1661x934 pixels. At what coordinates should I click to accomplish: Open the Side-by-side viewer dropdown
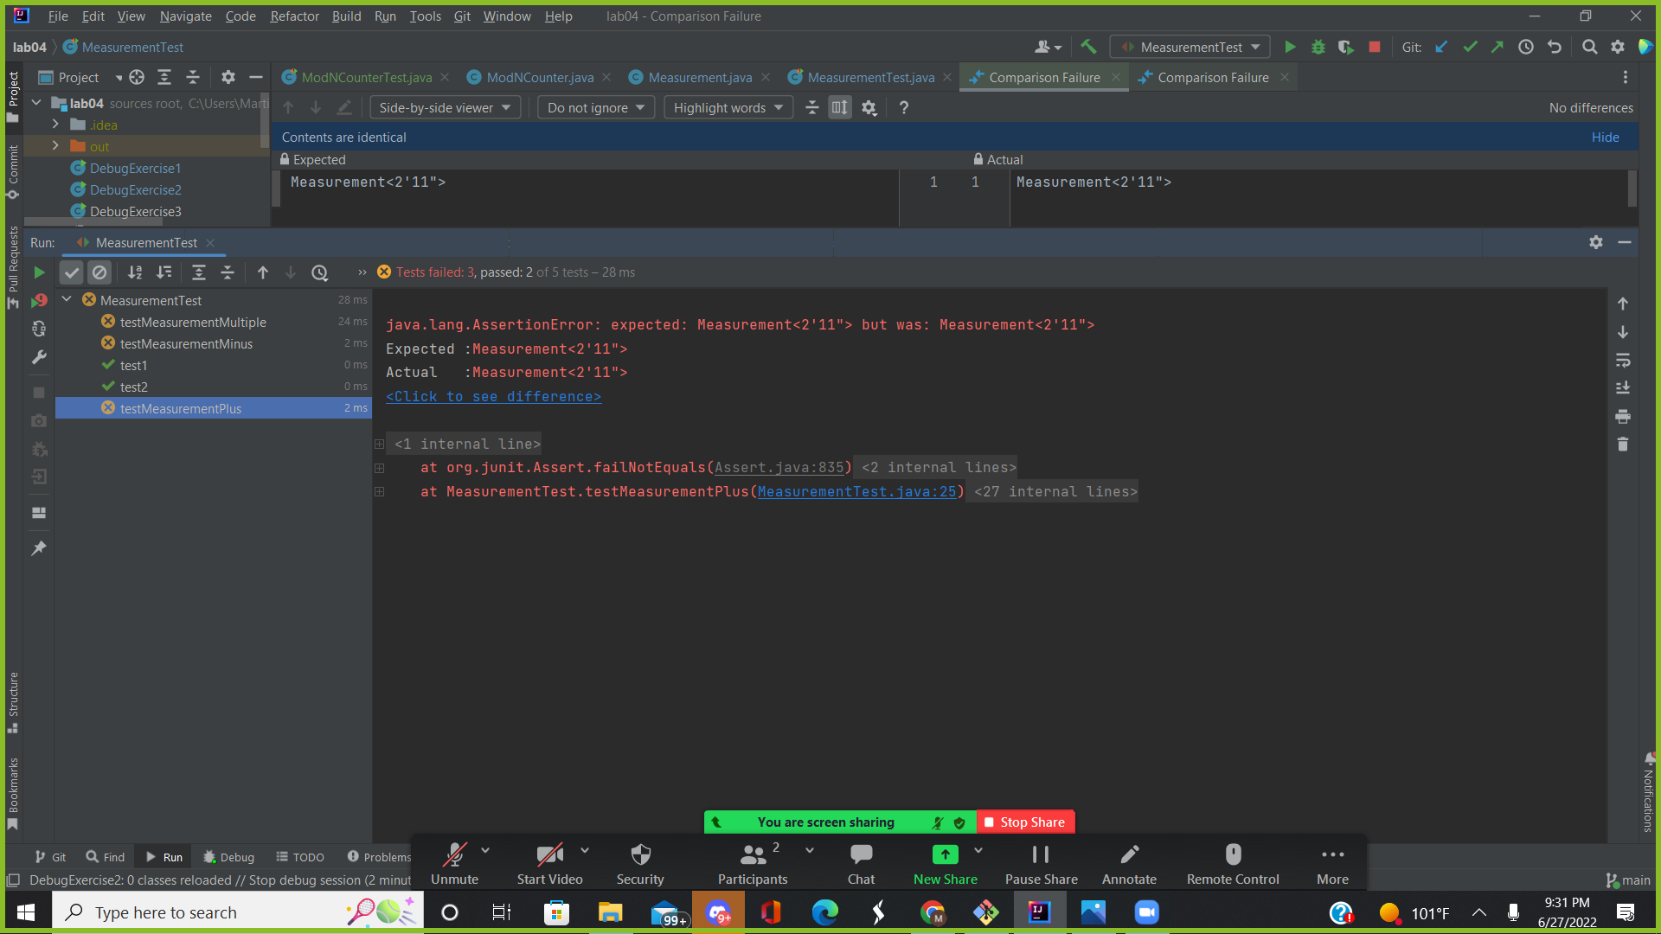(445, 107)
